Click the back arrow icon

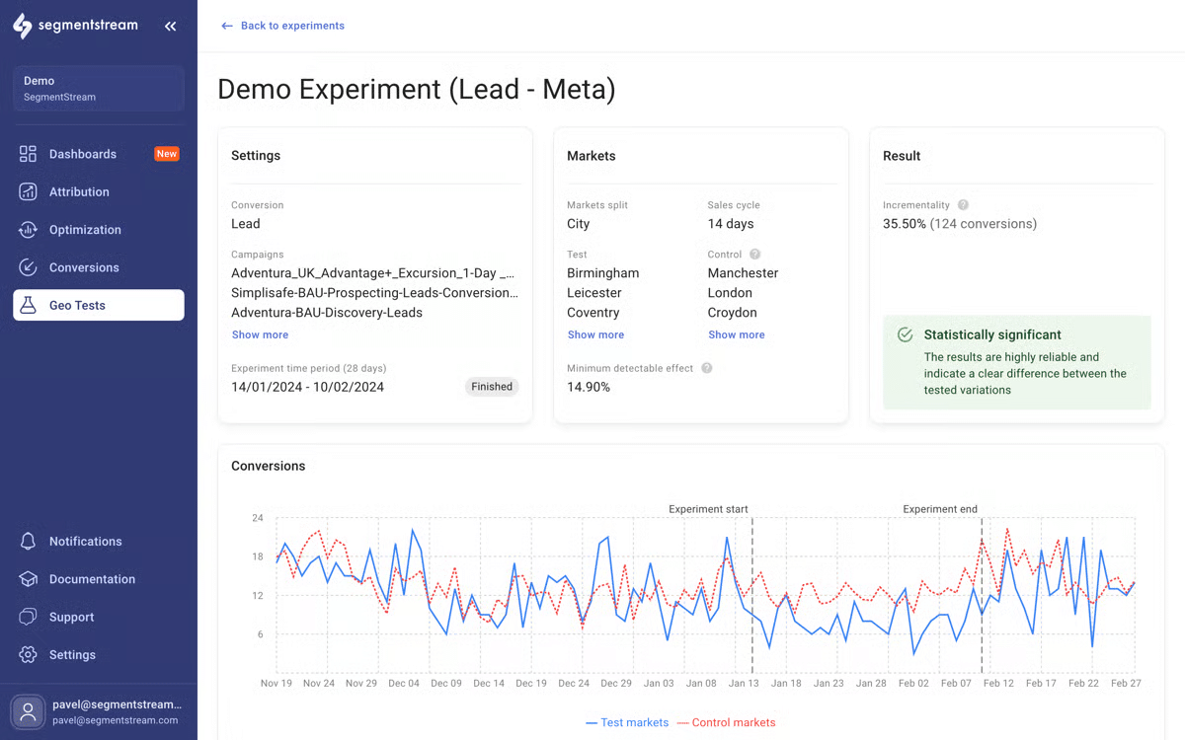pos(227,26)
